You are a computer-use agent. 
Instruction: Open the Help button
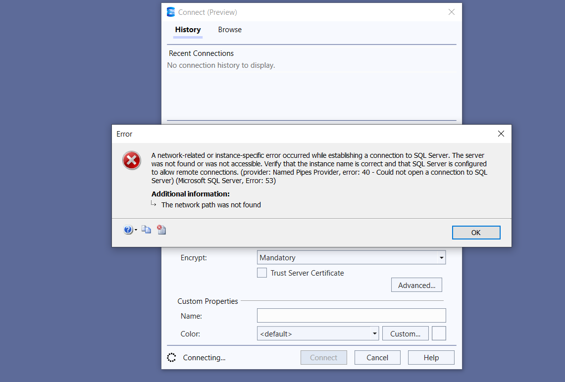[x=431, y=357]
